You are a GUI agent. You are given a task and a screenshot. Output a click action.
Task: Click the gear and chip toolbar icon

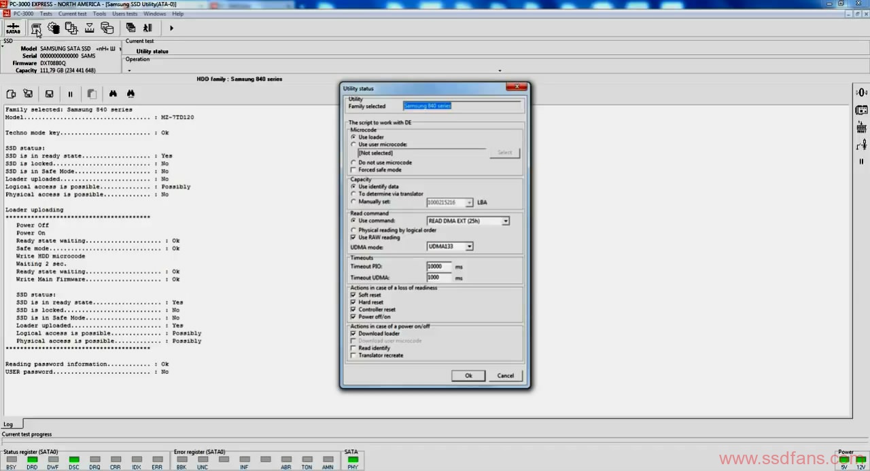point(54,28)
